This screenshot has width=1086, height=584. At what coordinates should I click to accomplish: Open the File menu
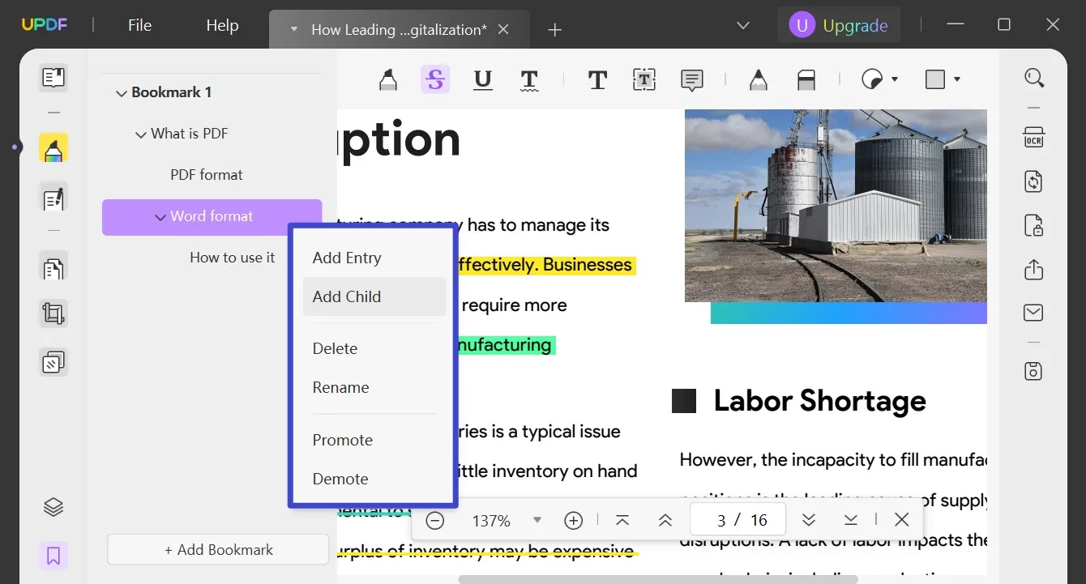tap(139, 24)
